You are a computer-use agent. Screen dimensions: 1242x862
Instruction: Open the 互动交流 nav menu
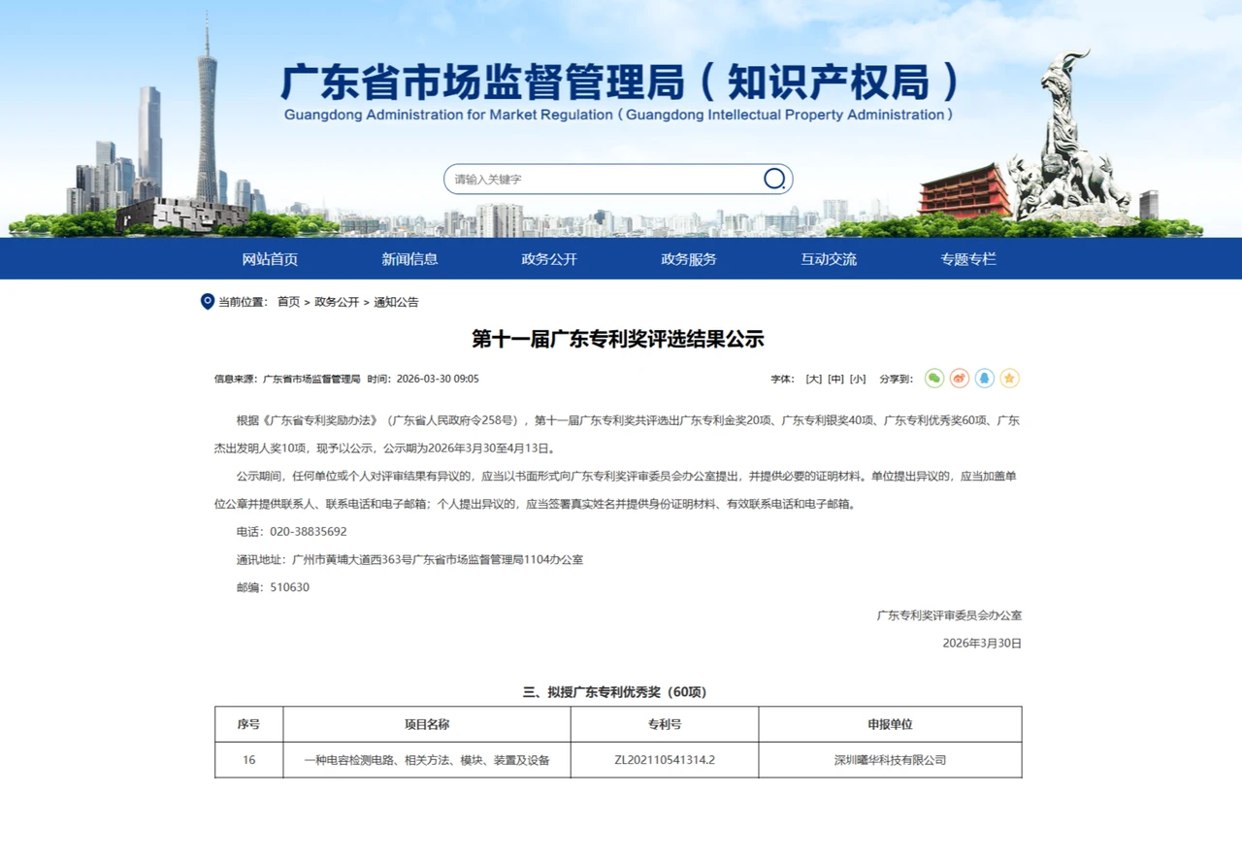[829, 259]
